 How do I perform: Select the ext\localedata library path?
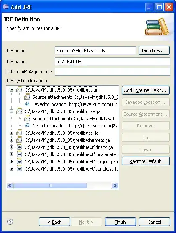71,154
